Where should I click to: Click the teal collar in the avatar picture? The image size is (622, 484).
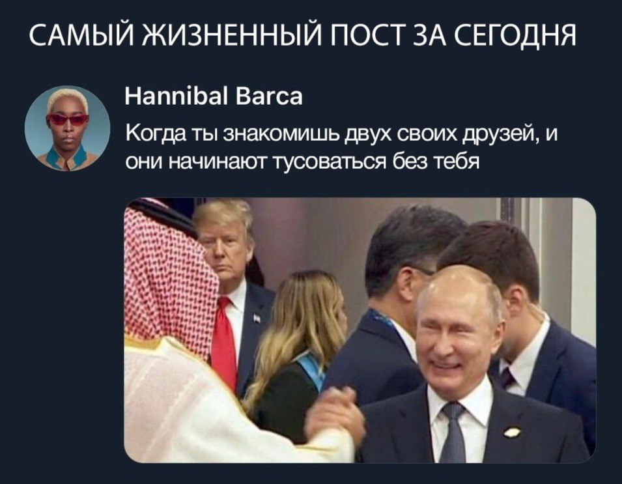pyautogui.click(x=68, y=158)
